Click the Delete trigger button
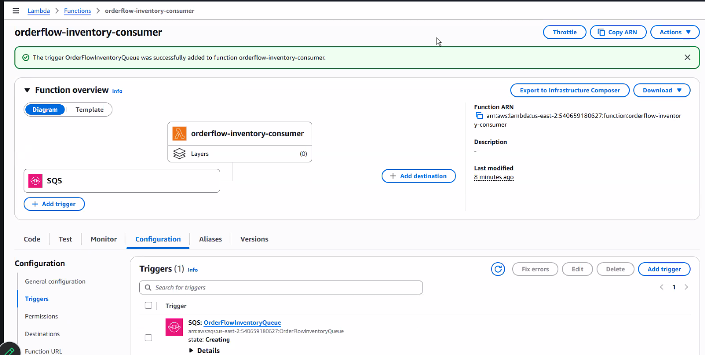Viewport: 705px width, 355px height. [616, 269]
